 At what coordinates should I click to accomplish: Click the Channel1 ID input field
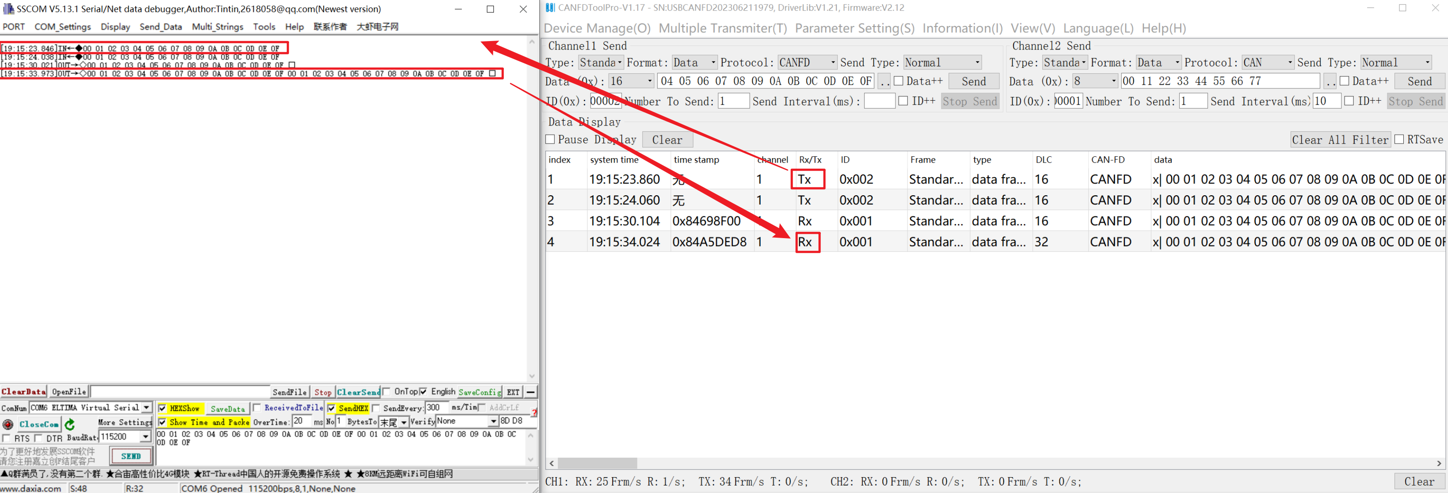coord(605,101)
